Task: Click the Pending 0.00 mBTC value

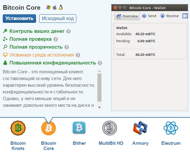Action: [146, 41]
